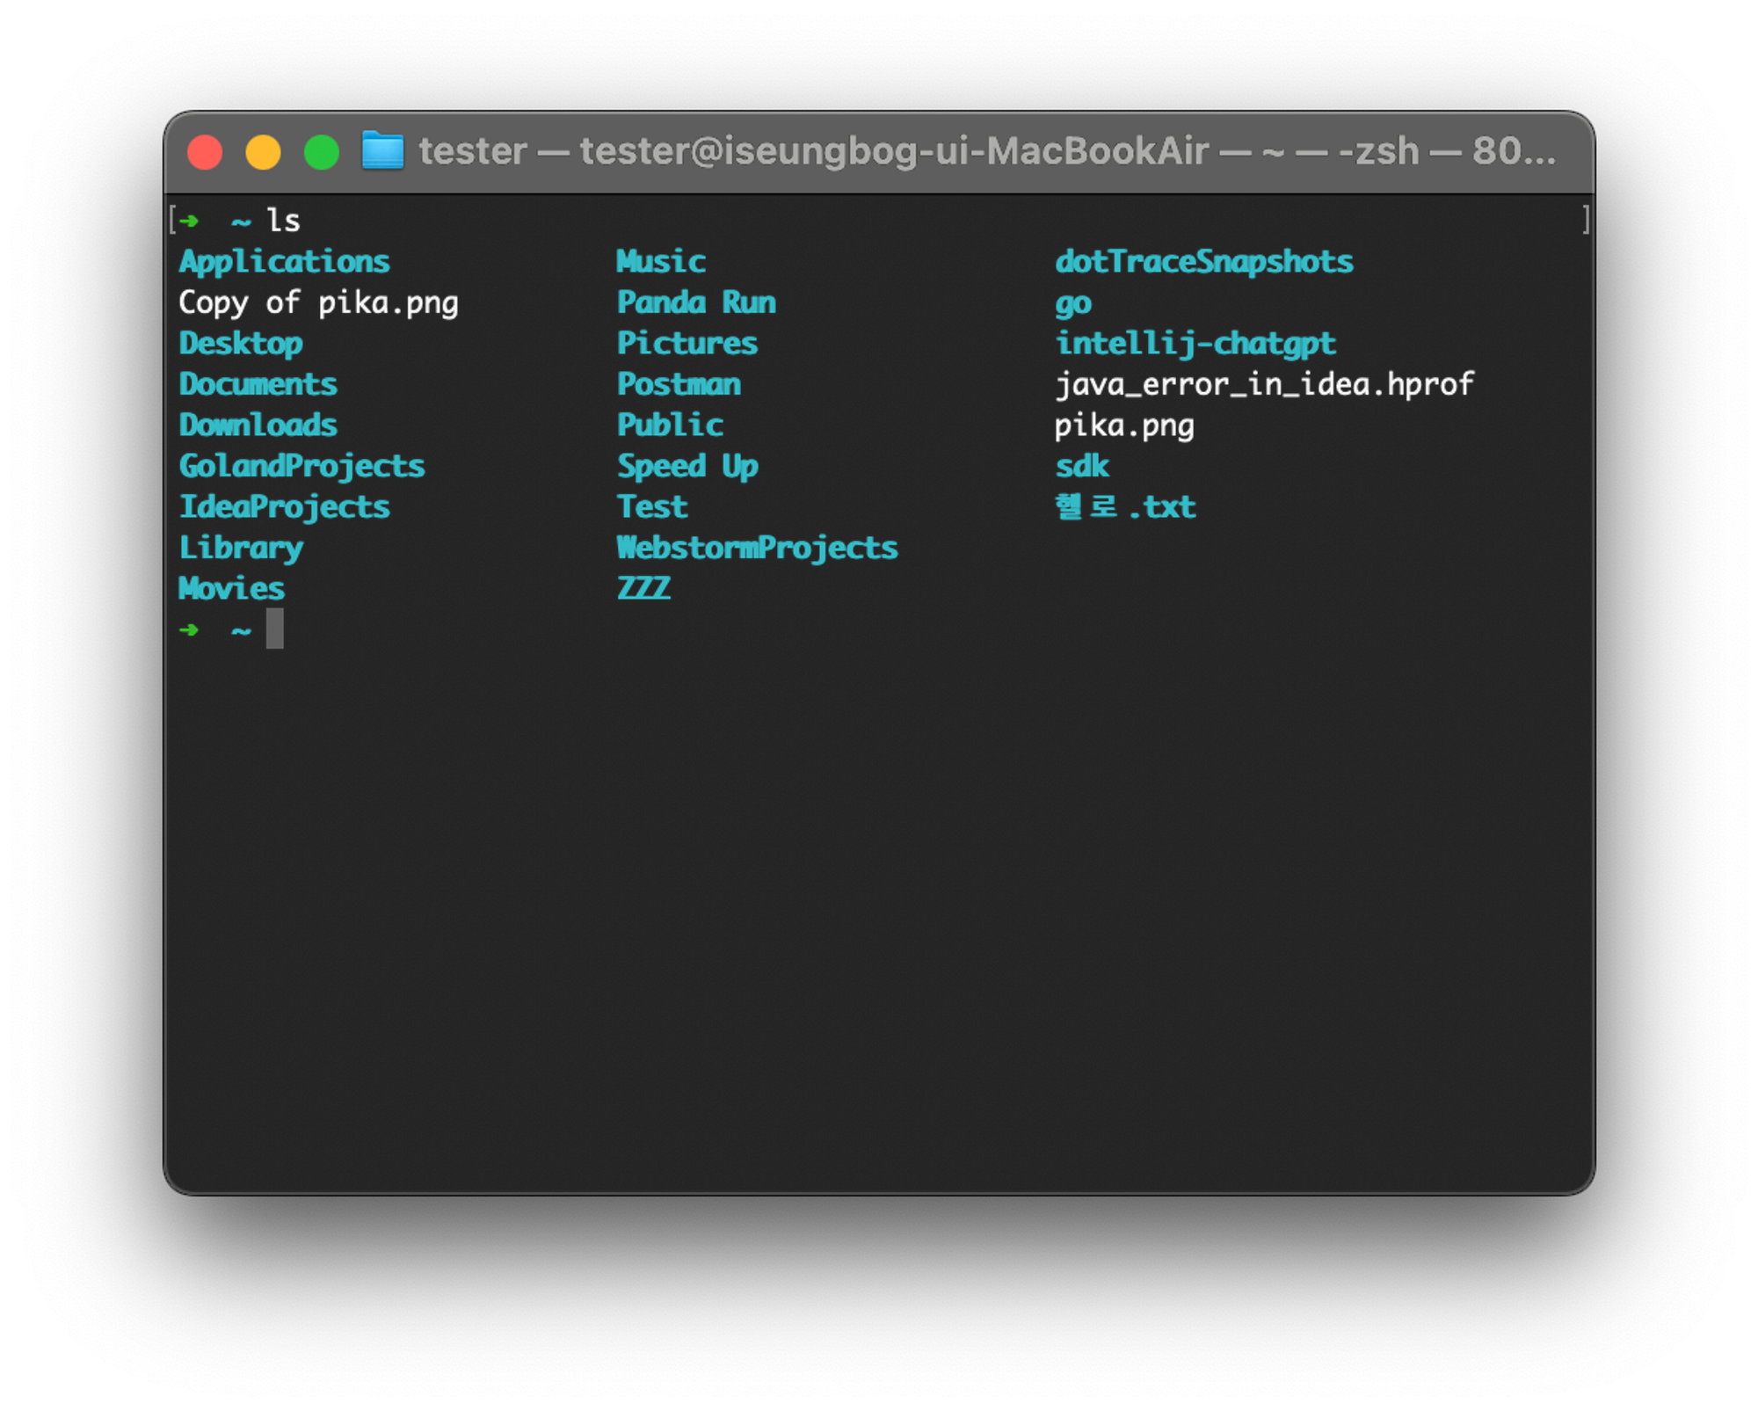
Task: Click the yellow minimize window button
Action: coord(263,152)
